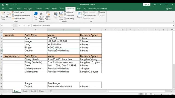Open the Page Layout tab

click(x=28, y=9)
